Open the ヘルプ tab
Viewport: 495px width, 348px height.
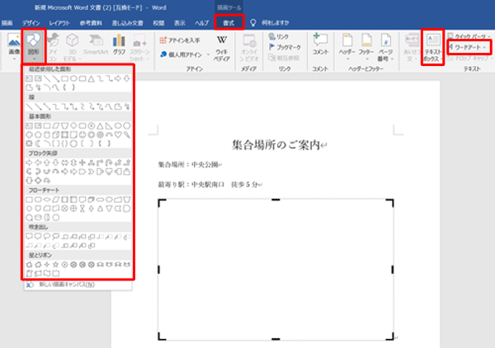tap(201, 23)
